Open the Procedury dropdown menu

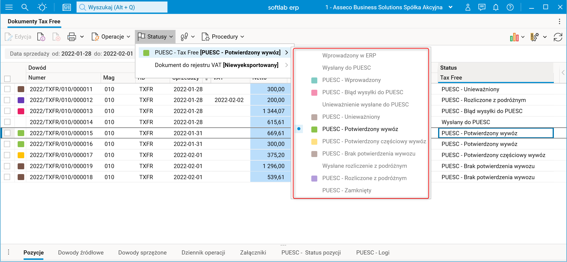click(223, 37)
